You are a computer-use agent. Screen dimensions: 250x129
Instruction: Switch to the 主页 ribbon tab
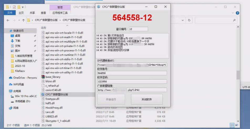click(21, 13)
